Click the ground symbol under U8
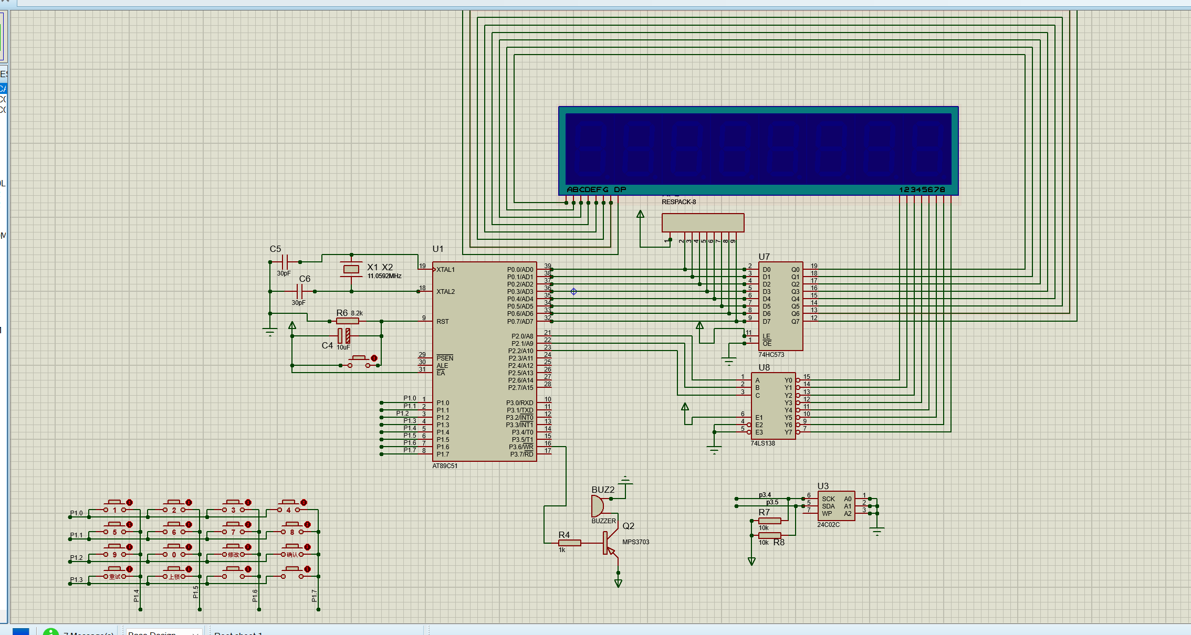The height and width of the screenshot is (635, 1191). [714, 450]
